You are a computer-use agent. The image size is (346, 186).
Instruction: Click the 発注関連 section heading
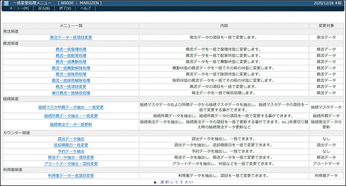[x=11, y=31]
